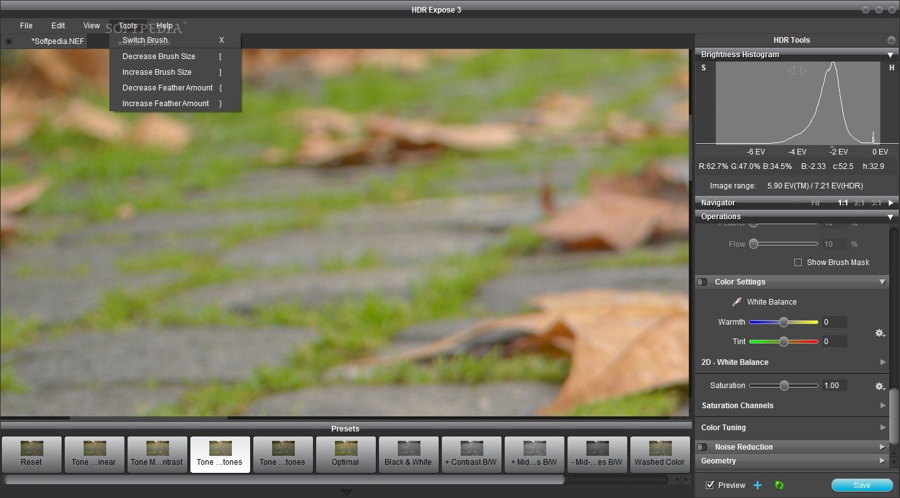Click the green refresh arrows icon
900x498 pixels.
(779, 485)
